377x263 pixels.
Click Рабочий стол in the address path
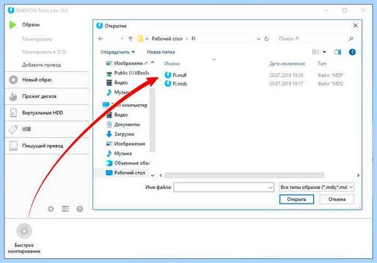pos(167,39)
